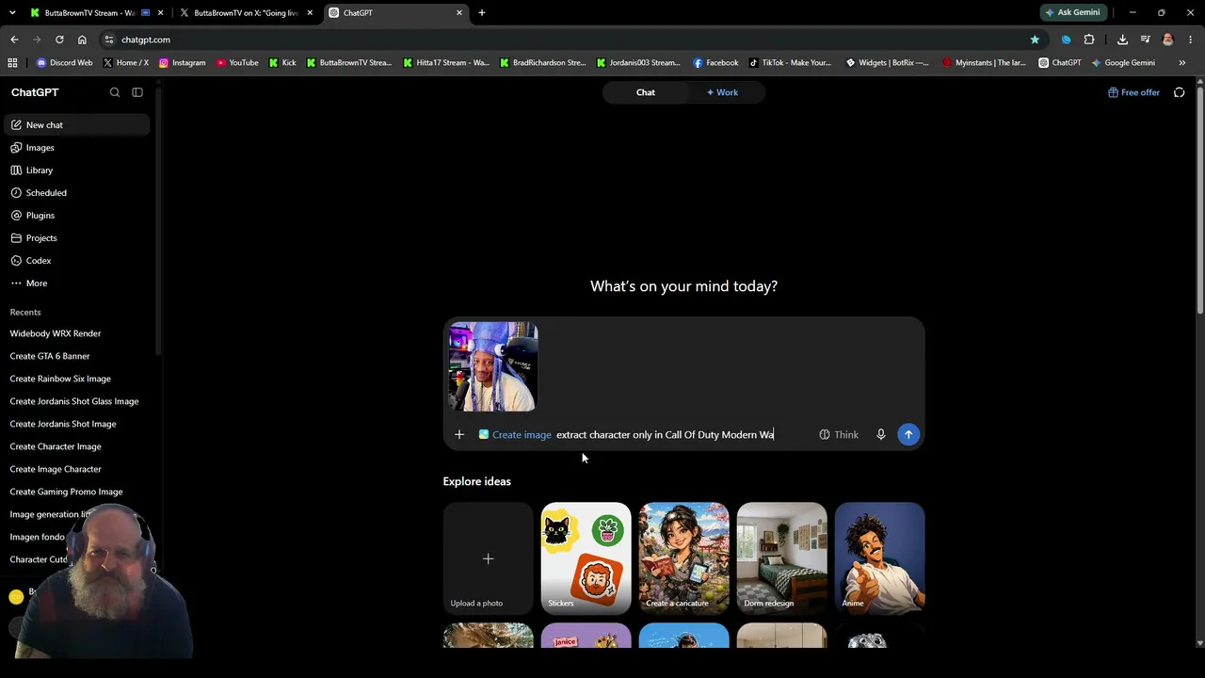Open the Chrome apps grid in bookmarks bar
The width and height of the screenshot is (1205, 678).
pyautogui.click(x=12, y=63)
